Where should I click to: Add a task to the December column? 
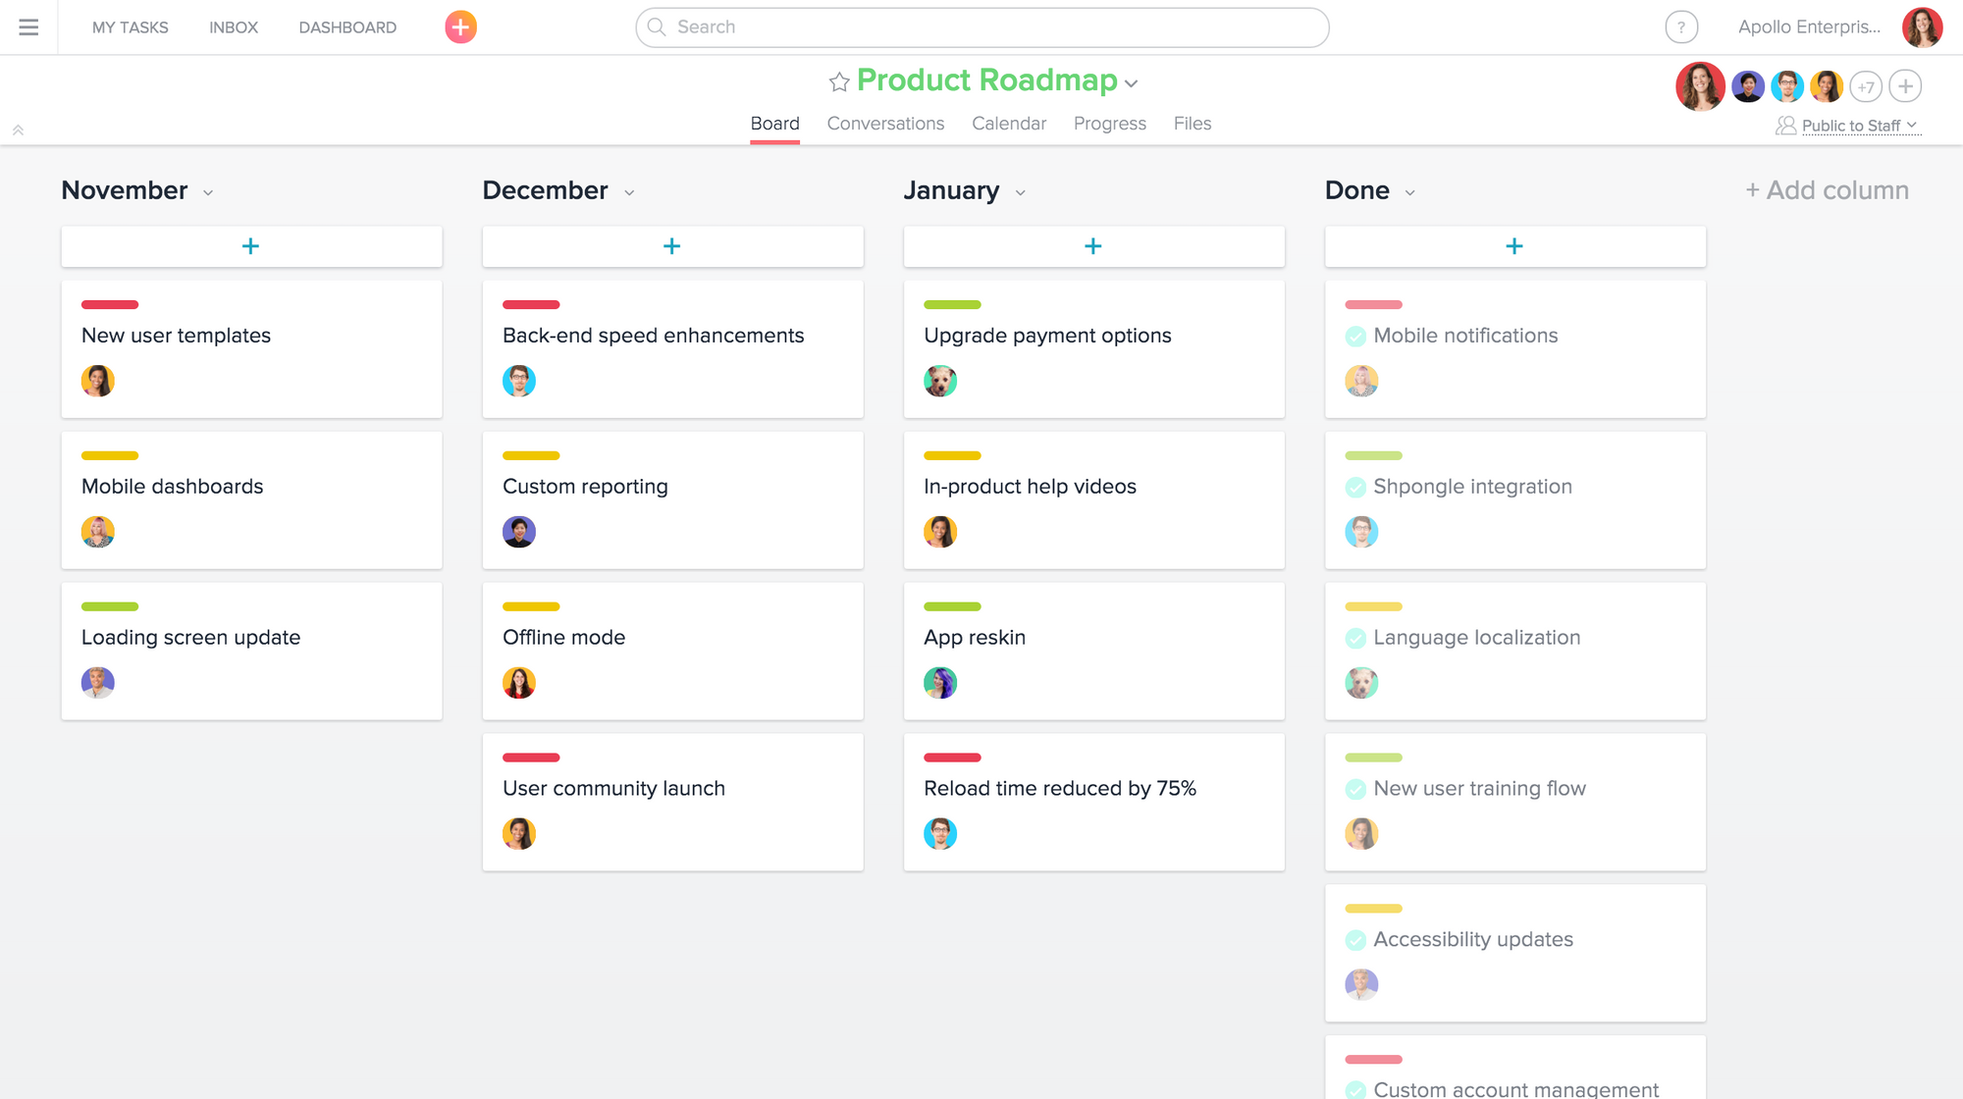(672, 246)
